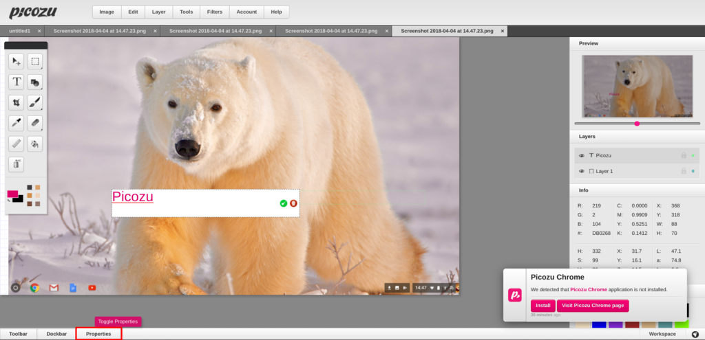Confirm text with green checkmark icon
Screen dimensions: 705x340
pyautogui.click(x=283, y=203)
